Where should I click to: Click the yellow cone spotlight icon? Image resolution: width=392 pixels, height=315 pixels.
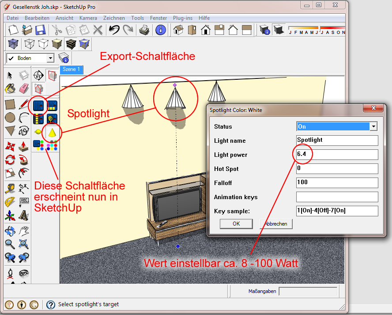pos(52,132)
